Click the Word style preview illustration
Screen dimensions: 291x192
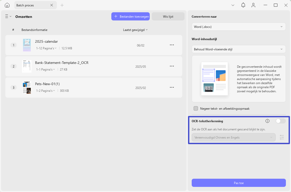tap(214, 78)
